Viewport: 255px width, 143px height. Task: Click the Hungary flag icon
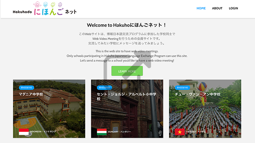point(102,132)
